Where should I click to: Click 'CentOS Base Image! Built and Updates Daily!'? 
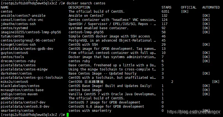tap(110, 86)
